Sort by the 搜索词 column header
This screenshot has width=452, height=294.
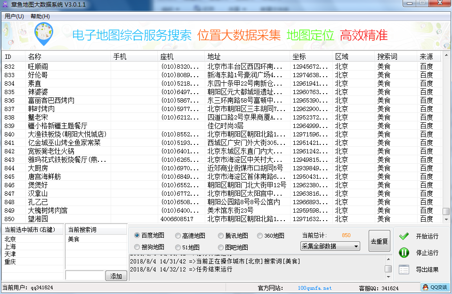(396, 57)
